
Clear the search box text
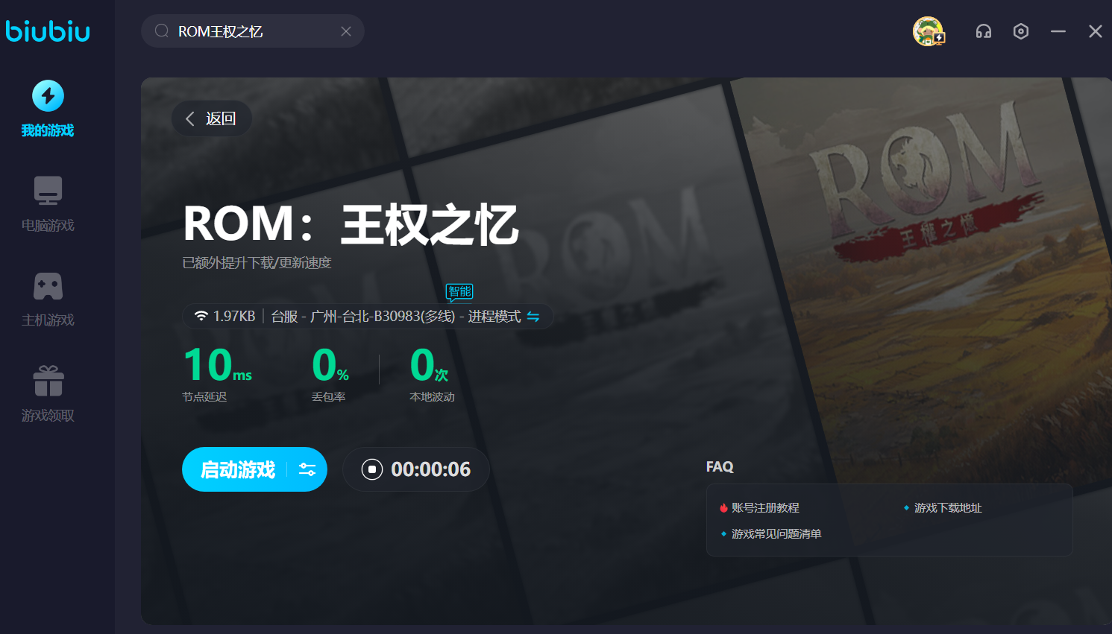tap(346, 31)
